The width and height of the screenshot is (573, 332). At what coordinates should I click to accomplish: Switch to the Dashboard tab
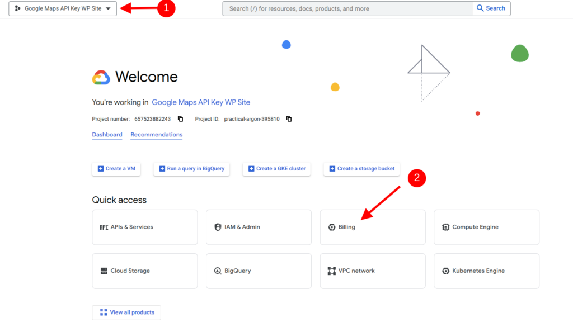coord(107,134)
